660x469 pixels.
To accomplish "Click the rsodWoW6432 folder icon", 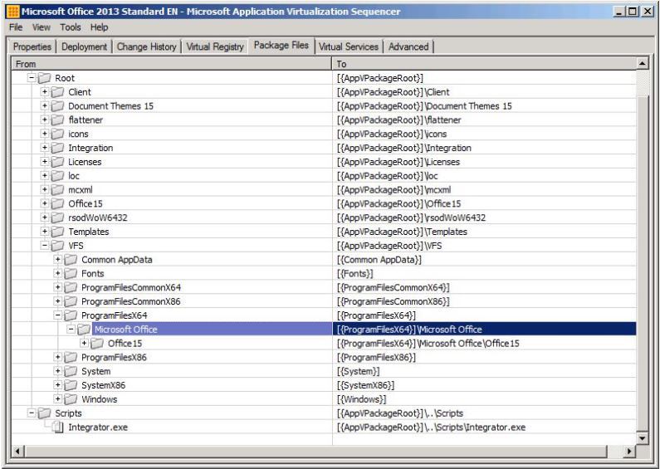I will point(57,217).
